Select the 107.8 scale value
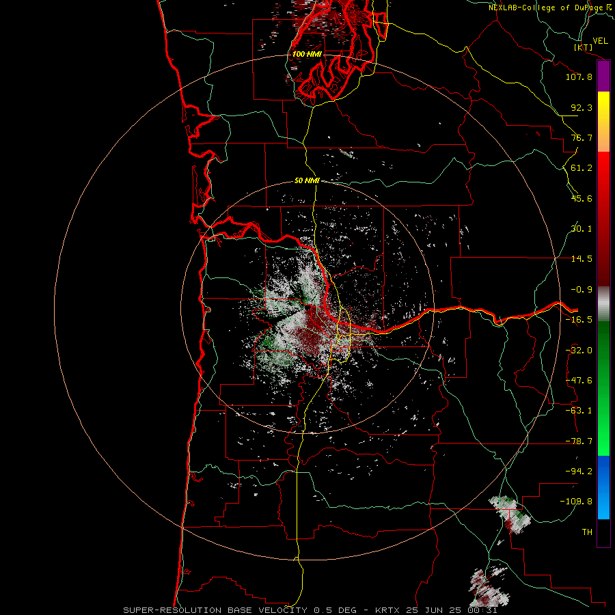This screenshot has width=615, height=615. [579, 77]
